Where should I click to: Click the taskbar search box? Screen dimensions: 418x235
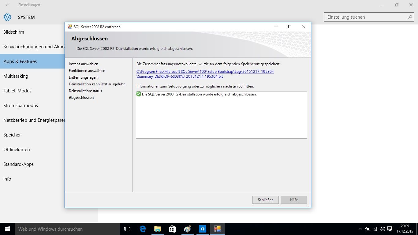coord(67,229)
